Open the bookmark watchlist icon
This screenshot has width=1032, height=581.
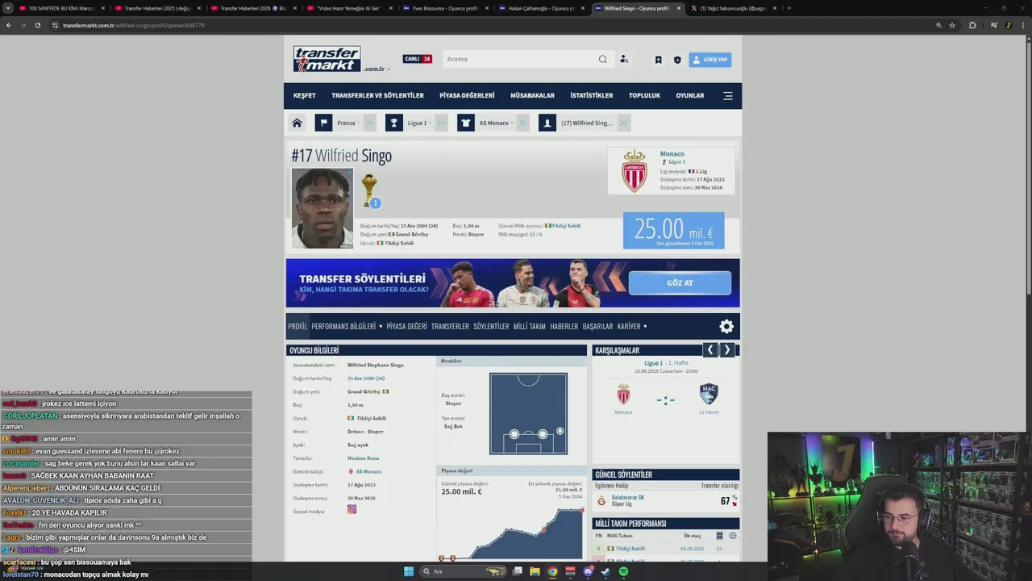[x=658, y=59]
